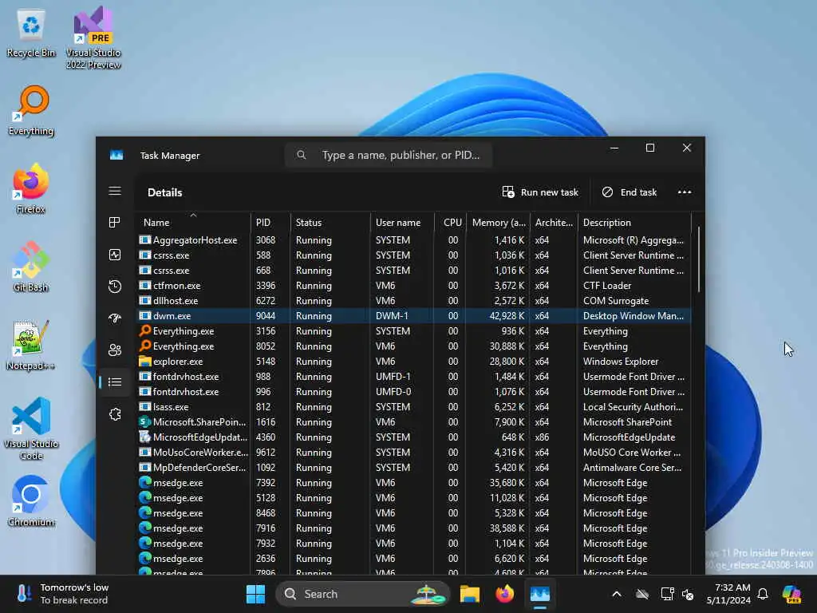Open the three-dots more options menu
817x613 pixels.
(x=684, y=192)
